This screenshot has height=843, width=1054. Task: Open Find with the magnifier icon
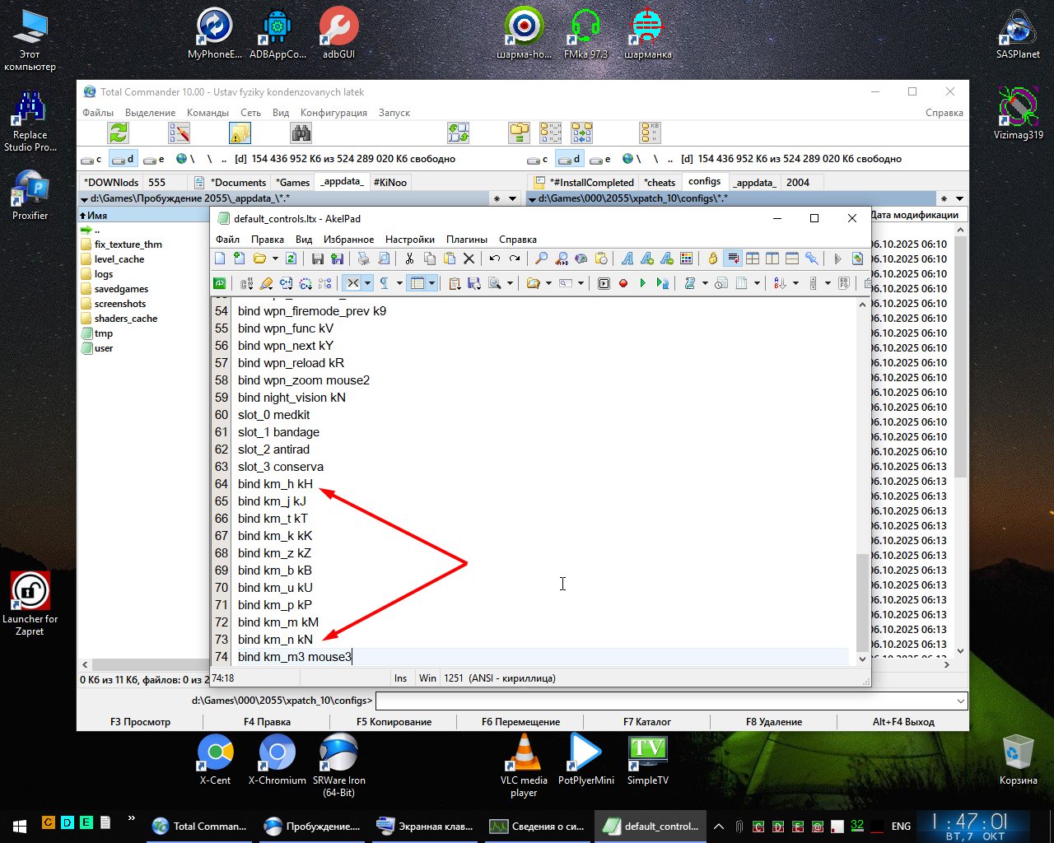tap(541, 258)
